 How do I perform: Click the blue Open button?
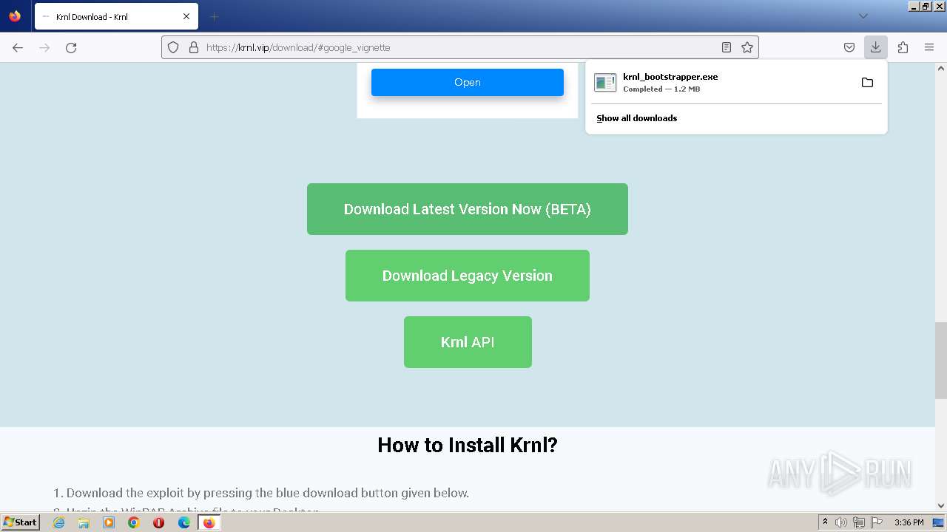point(468,82)
